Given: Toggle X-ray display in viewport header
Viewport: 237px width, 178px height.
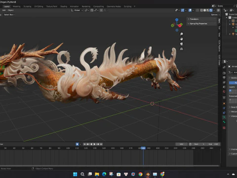Looking at the screenshot, I should (x=197, y=10).
